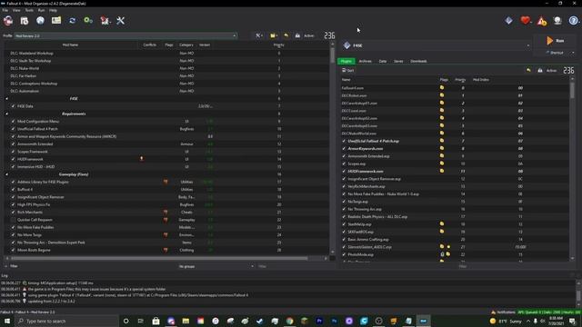Toggle the Buffout 4 checkbox
Screen dimensions: 582x327
(13, 190)
